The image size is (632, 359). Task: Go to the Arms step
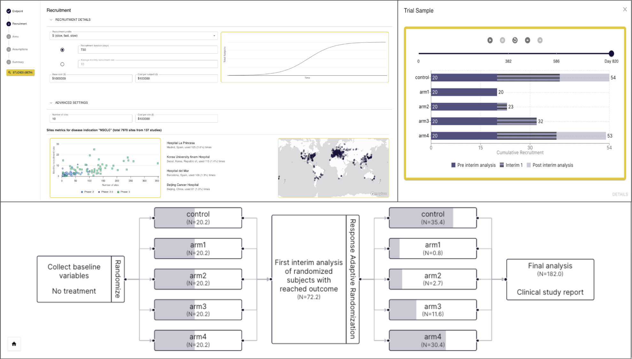point(15,37)
